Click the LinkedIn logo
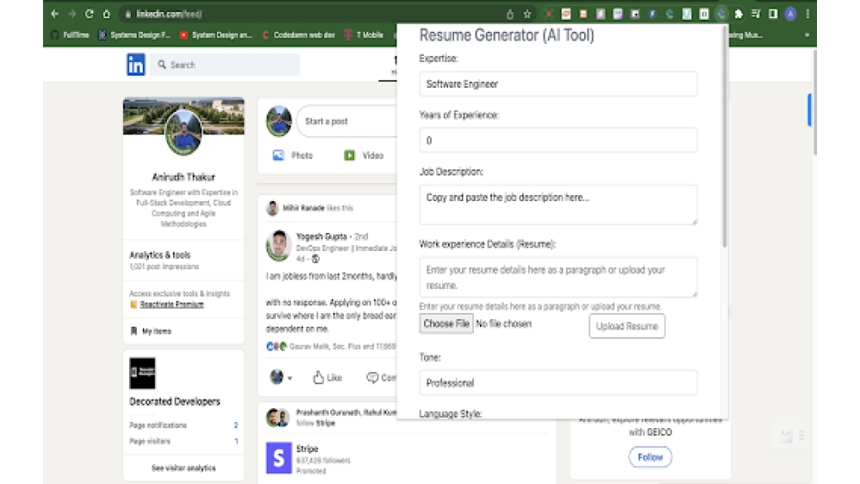Image resolution: width=860 pixels, height=484 pixels. pyautogui.click(x=136, y=64)
